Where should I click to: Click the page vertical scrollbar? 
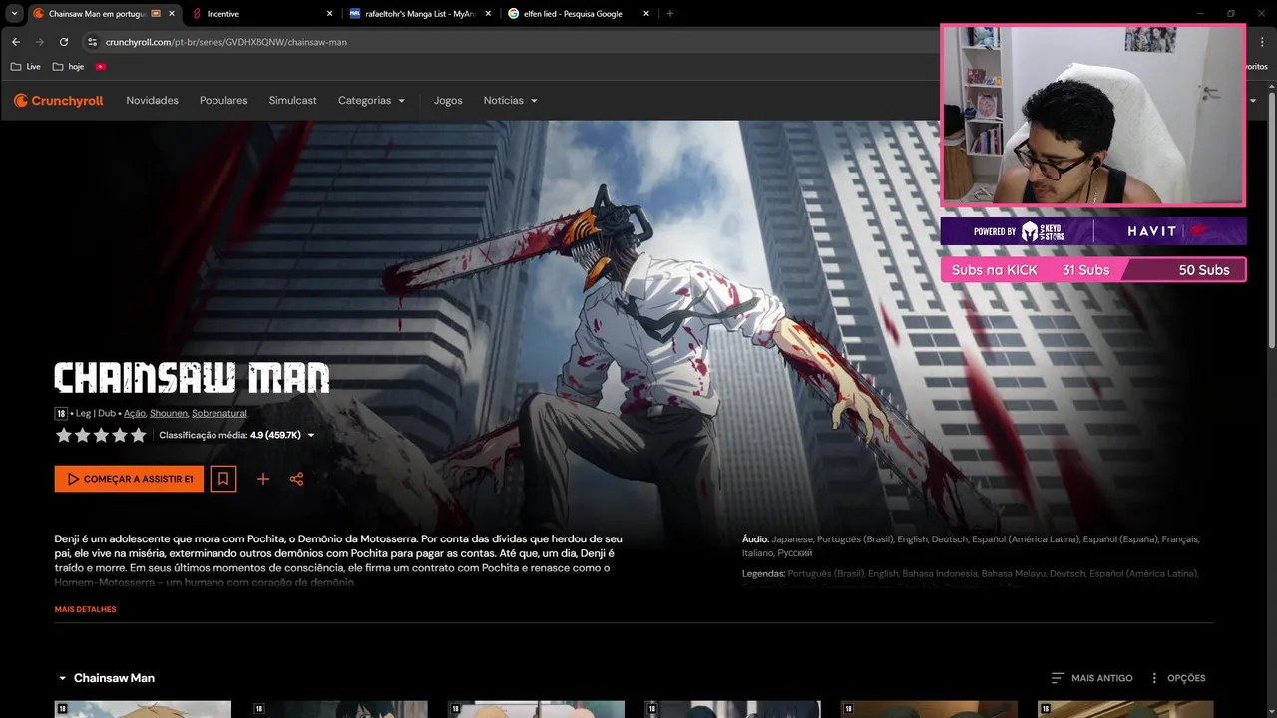pos(1271,219)
